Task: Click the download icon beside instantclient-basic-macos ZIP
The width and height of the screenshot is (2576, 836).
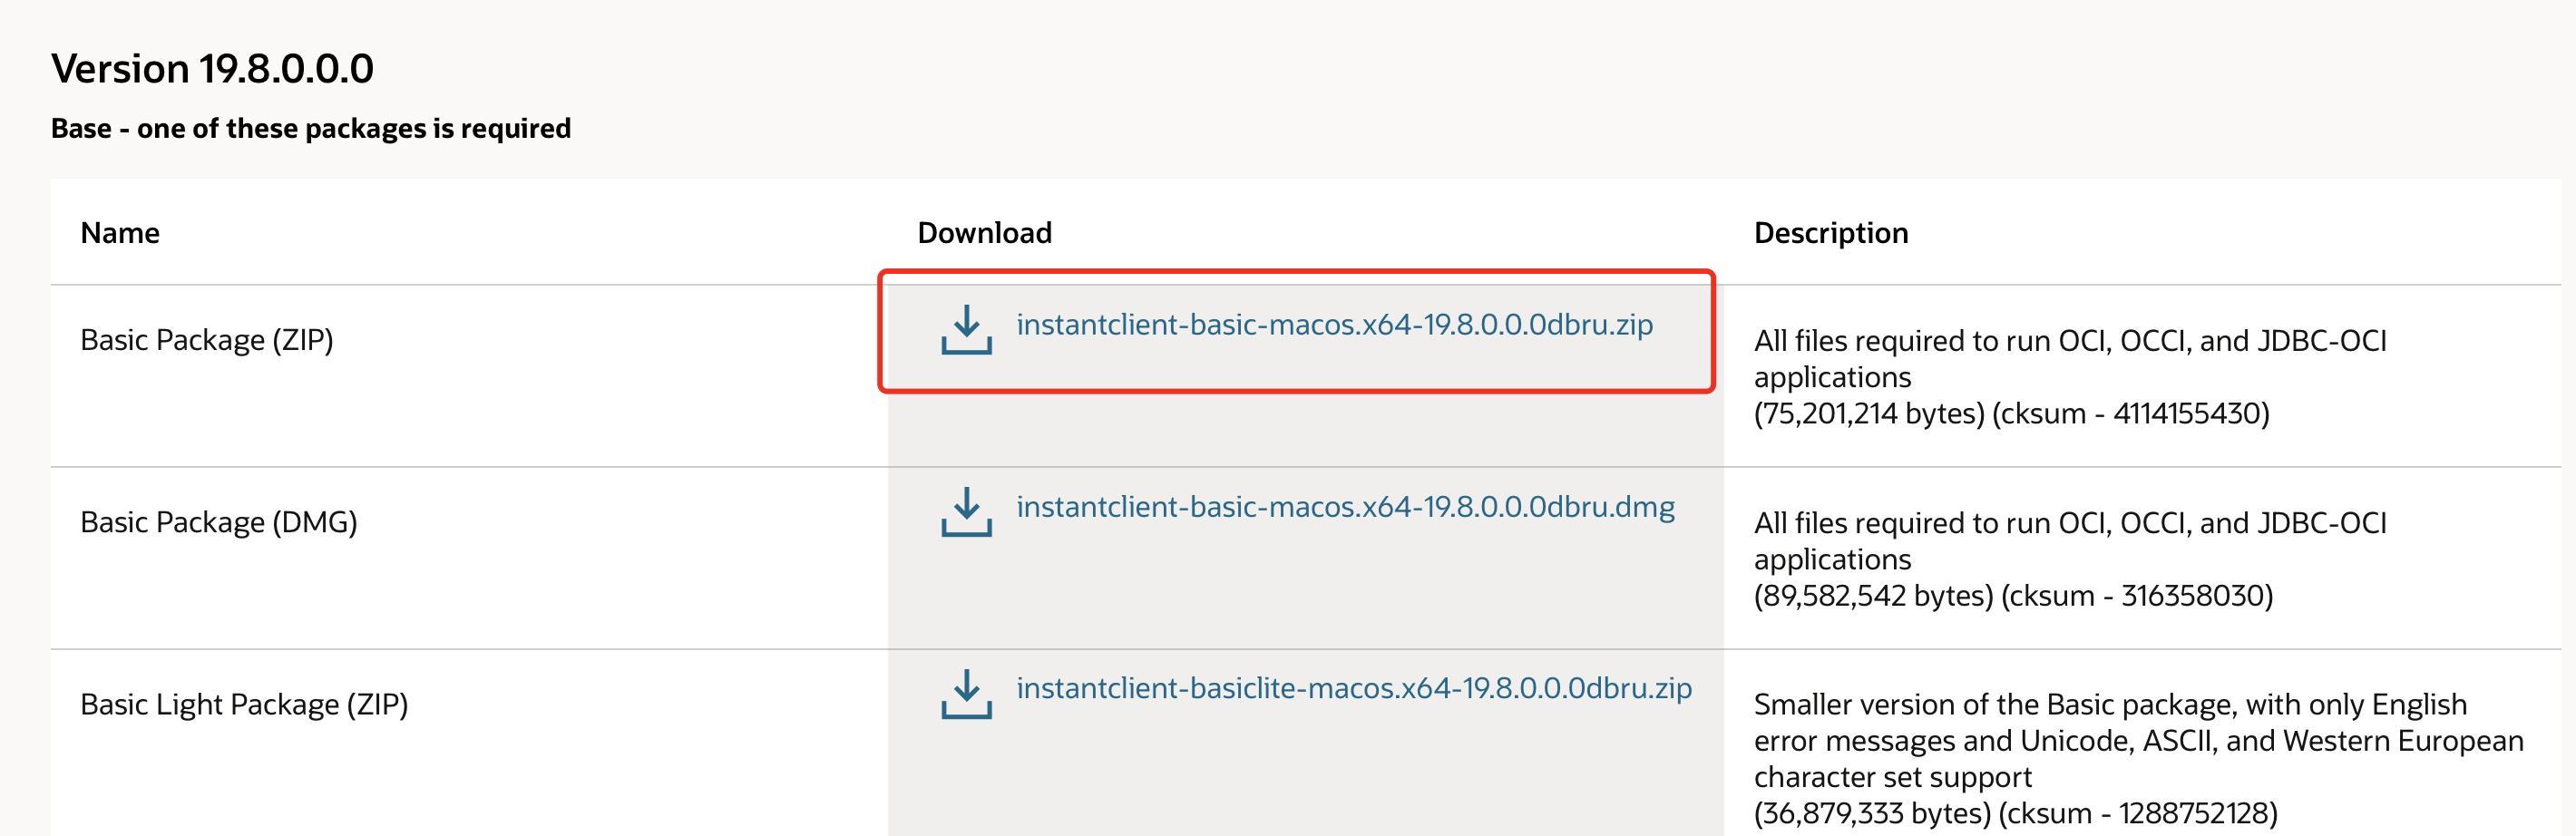Action: 965,331
